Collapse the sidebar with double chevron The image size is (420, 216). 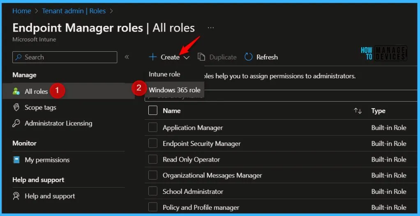pos(127,57)
